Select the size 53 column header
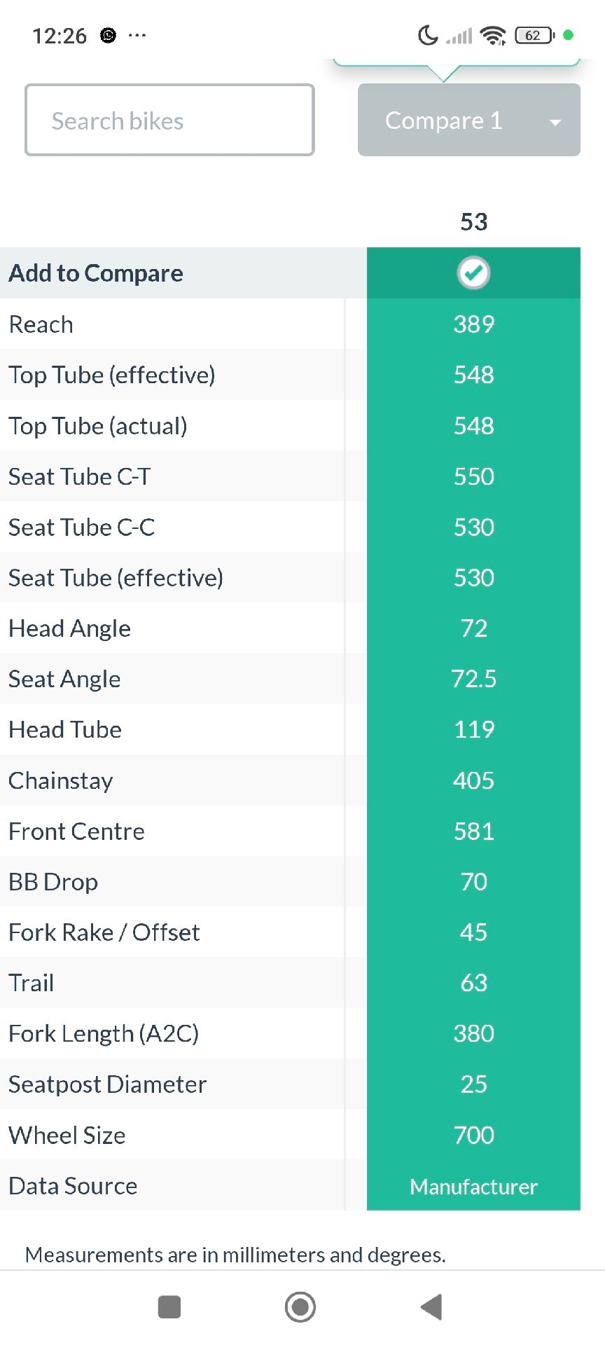 click(473, 222)
